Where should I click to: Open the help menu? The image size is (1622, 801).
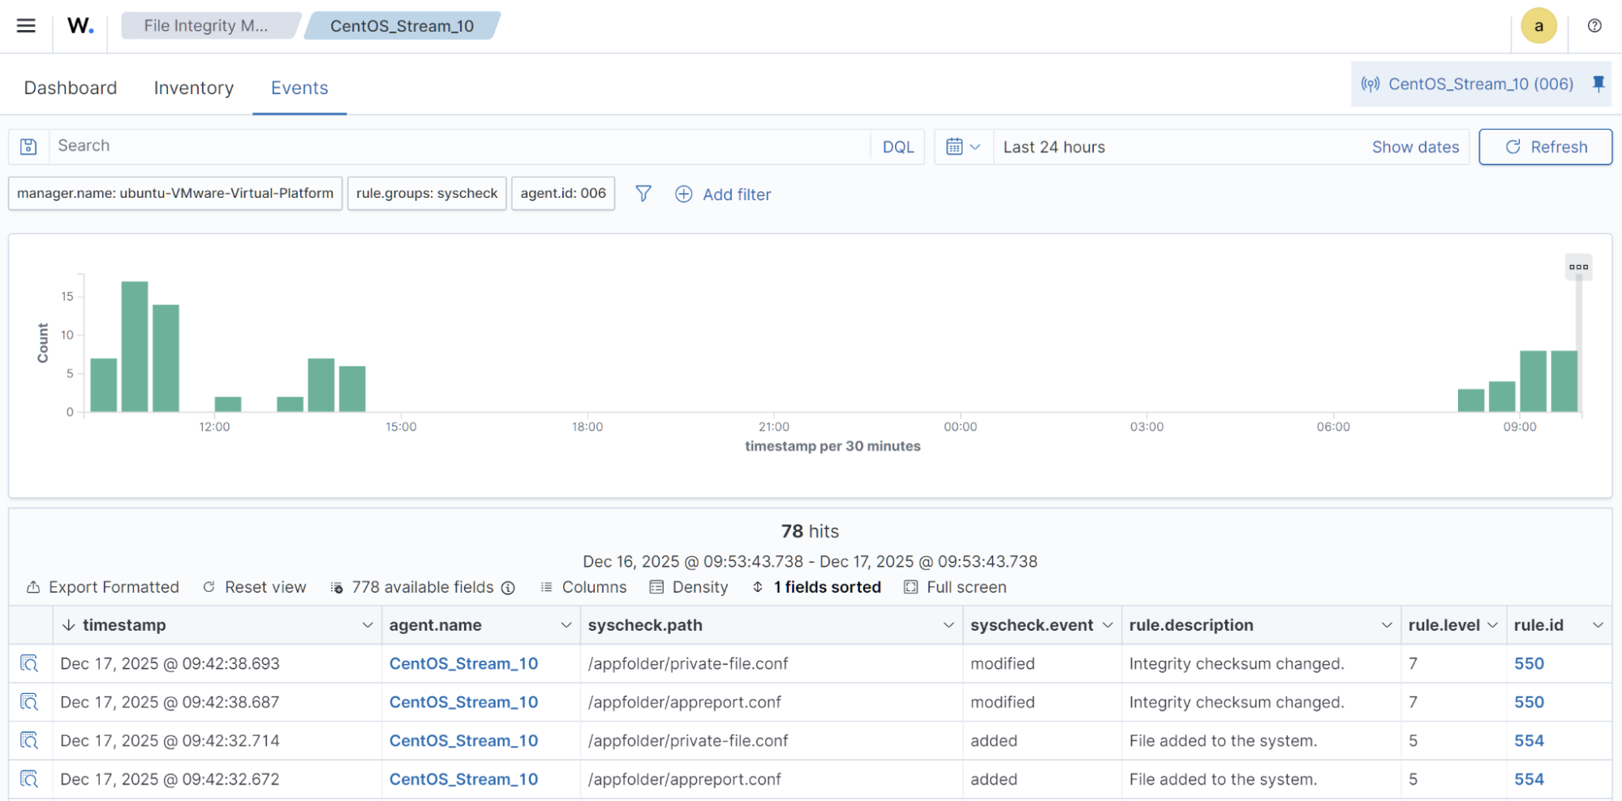point(1594,25)
